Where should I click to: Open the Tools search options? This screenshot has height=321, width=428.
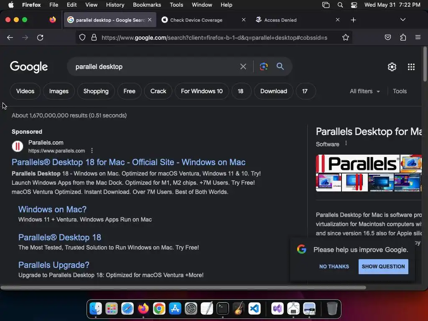coord(400,91)
